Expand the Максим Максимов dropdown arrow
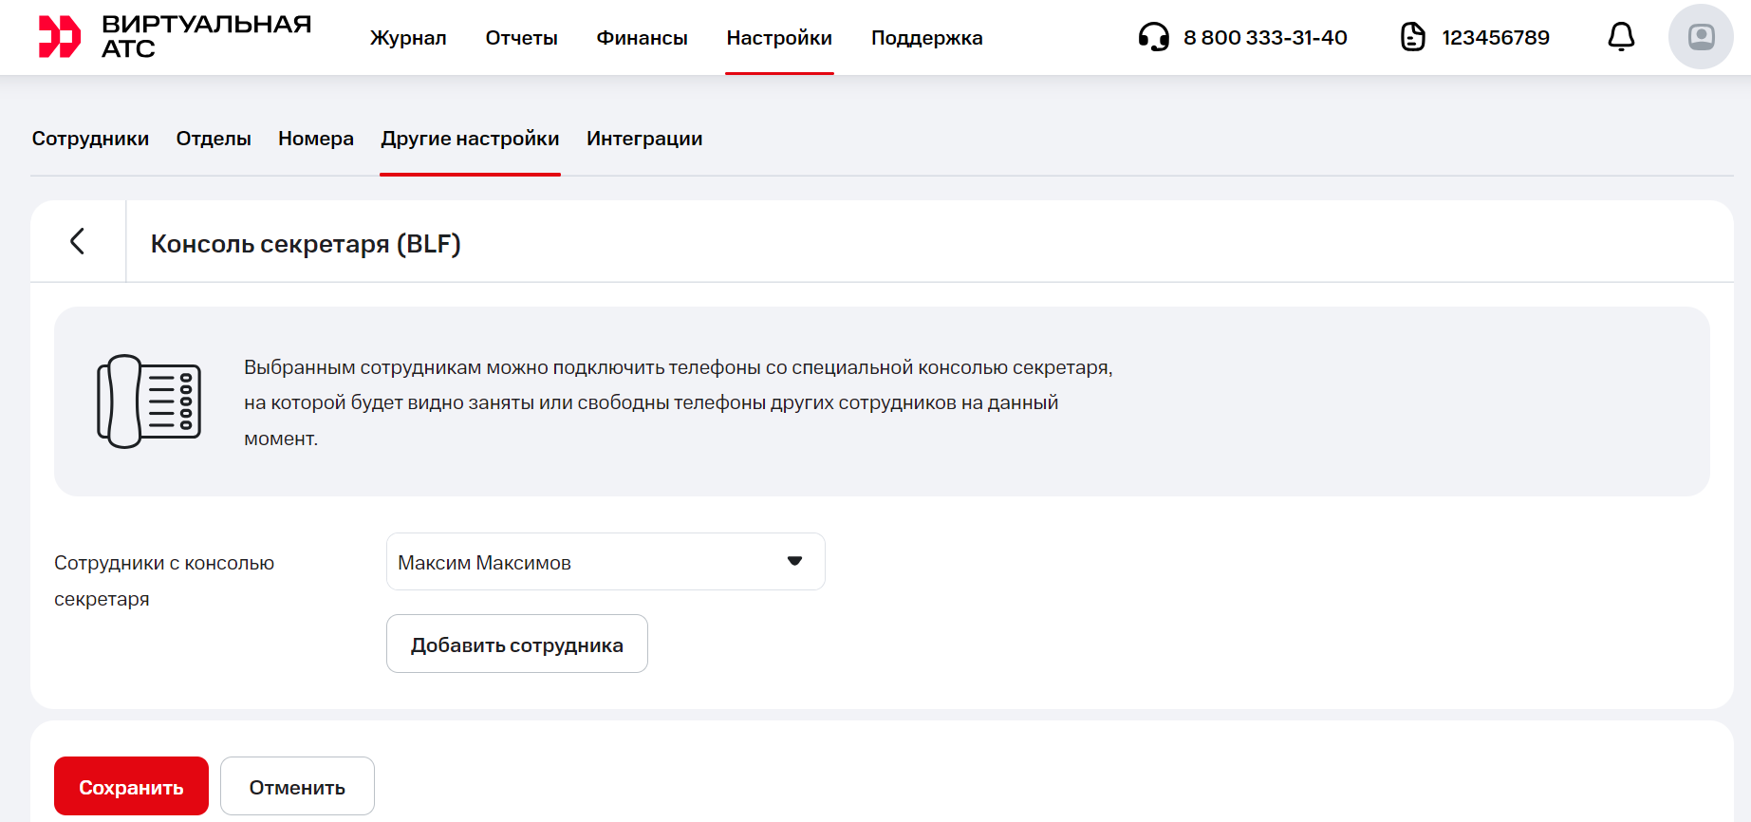Screen dimensions: 1751x822 pos(795,561)
